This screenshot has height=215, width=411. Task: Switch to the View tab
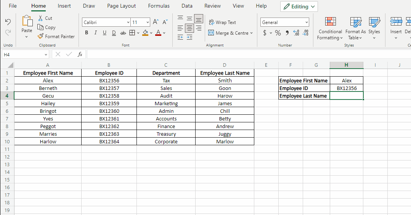pyautogui.click(x=238, y=6)
